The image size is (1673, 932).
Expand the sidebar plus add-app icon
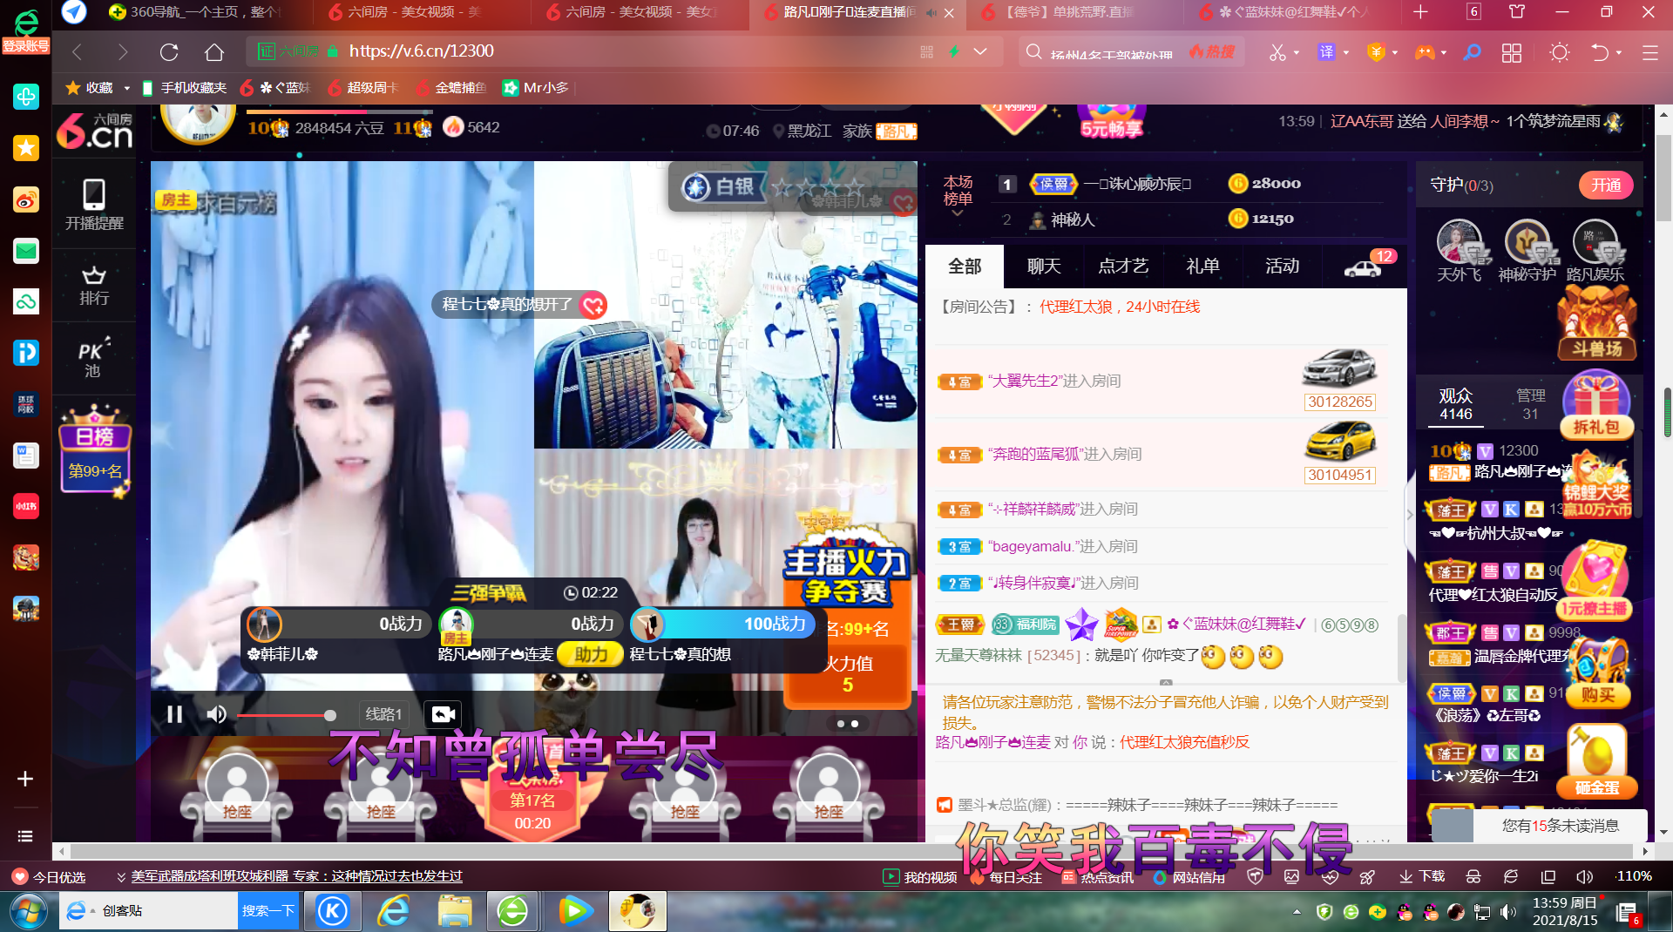point(25,779)
